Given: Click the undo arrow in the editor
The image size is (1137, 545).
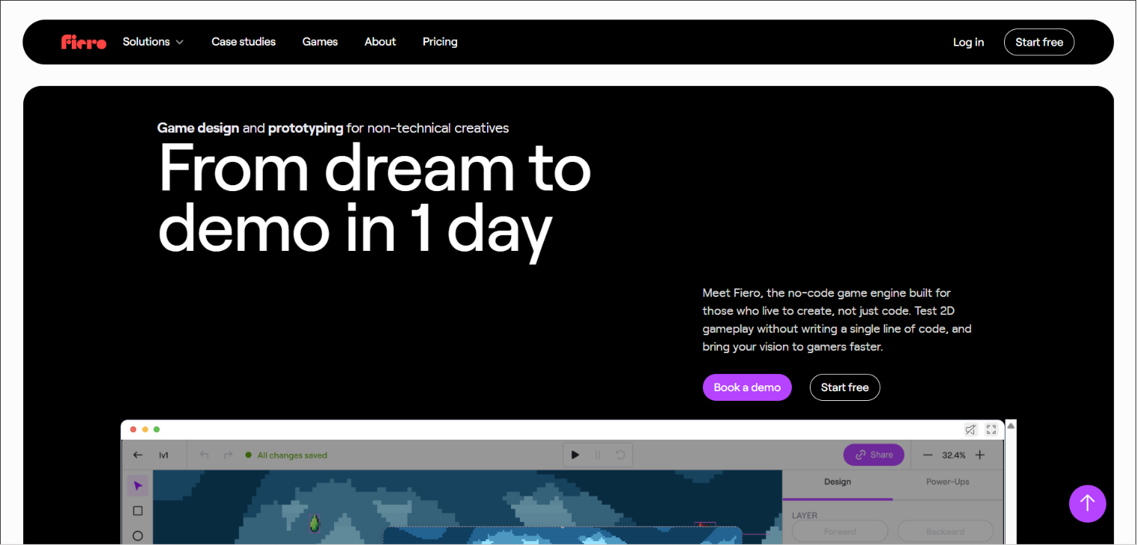Looking at the screenshot, I should pos(205,455).
